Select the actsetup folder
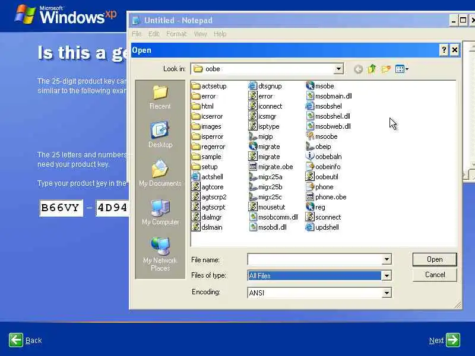The height and width of the screenshot is (356, 475). pyautogui.click(x=209, y=86)
